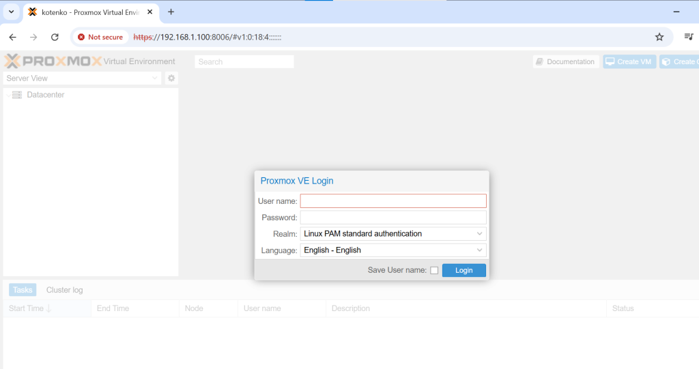Screen dimensions: 699x369
Task: Click the Description column header
Action: (466, 308)
